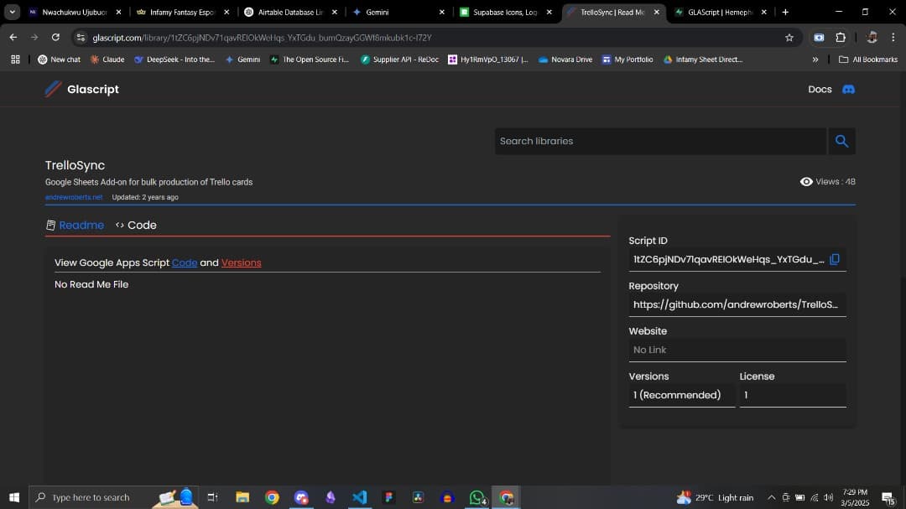Click the Website No Link field
Screen dimensions: 906x509
click(737, 351)
